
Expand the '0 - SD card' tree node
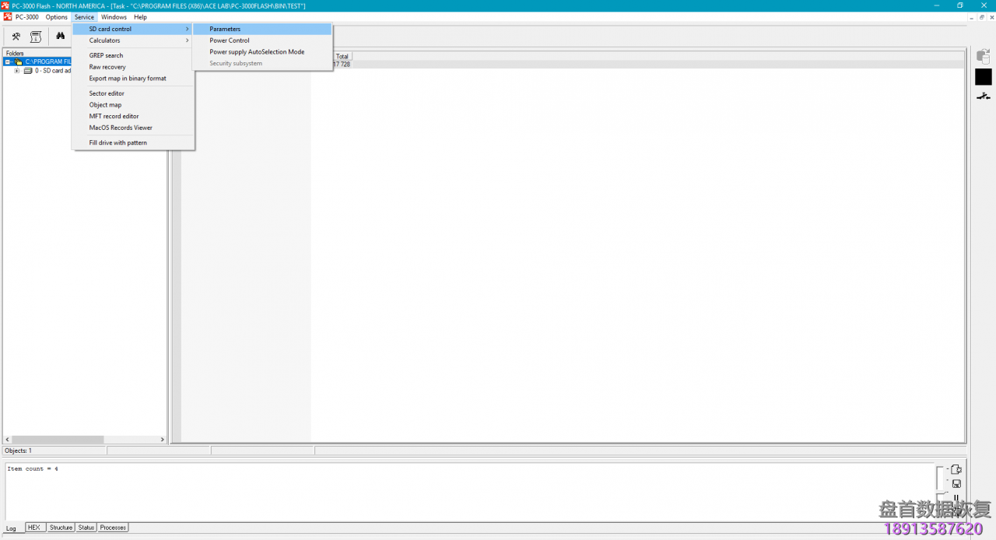click(x=17, y=71)
